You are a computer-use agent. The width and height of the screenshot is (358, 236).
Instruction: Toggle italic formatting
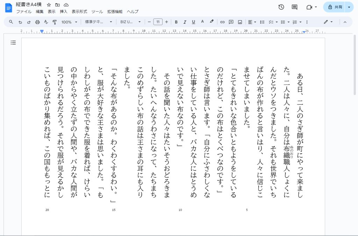pyautogui.click(x=185, y=22)
